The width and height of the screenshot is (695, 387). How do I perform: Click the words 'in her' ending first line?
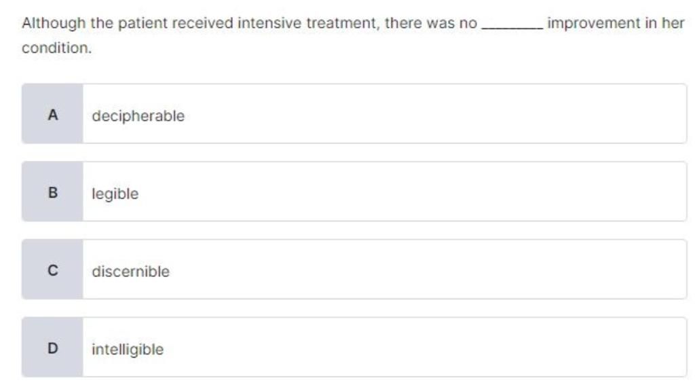[x=664, y=24]
